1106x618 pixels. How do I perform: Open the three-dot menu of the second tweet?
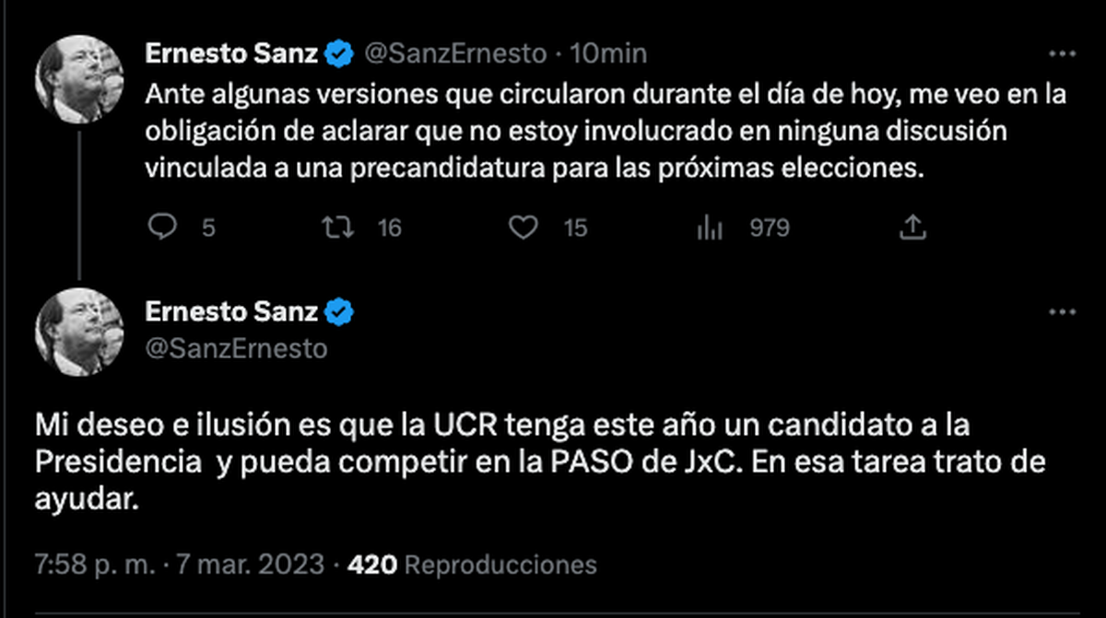coord(1063,312)
